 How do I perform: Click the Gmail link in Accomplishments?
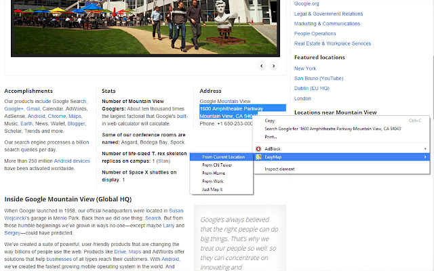pos(33,108)
